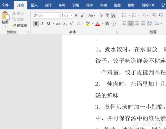Click the enclosed character (circled 字) icon
Viewport: 166px width, 129px height.
point(113,23)
